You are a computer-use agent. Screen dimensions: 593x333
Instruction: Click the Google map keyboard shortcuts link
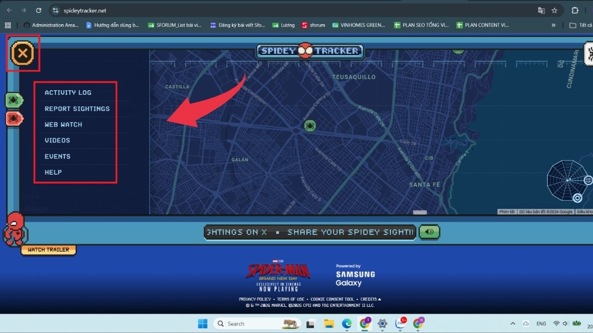507,212
